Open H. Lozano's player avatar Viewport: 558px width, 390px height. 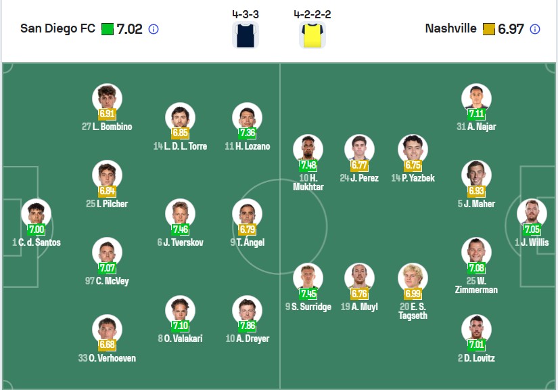coord(248,117)
